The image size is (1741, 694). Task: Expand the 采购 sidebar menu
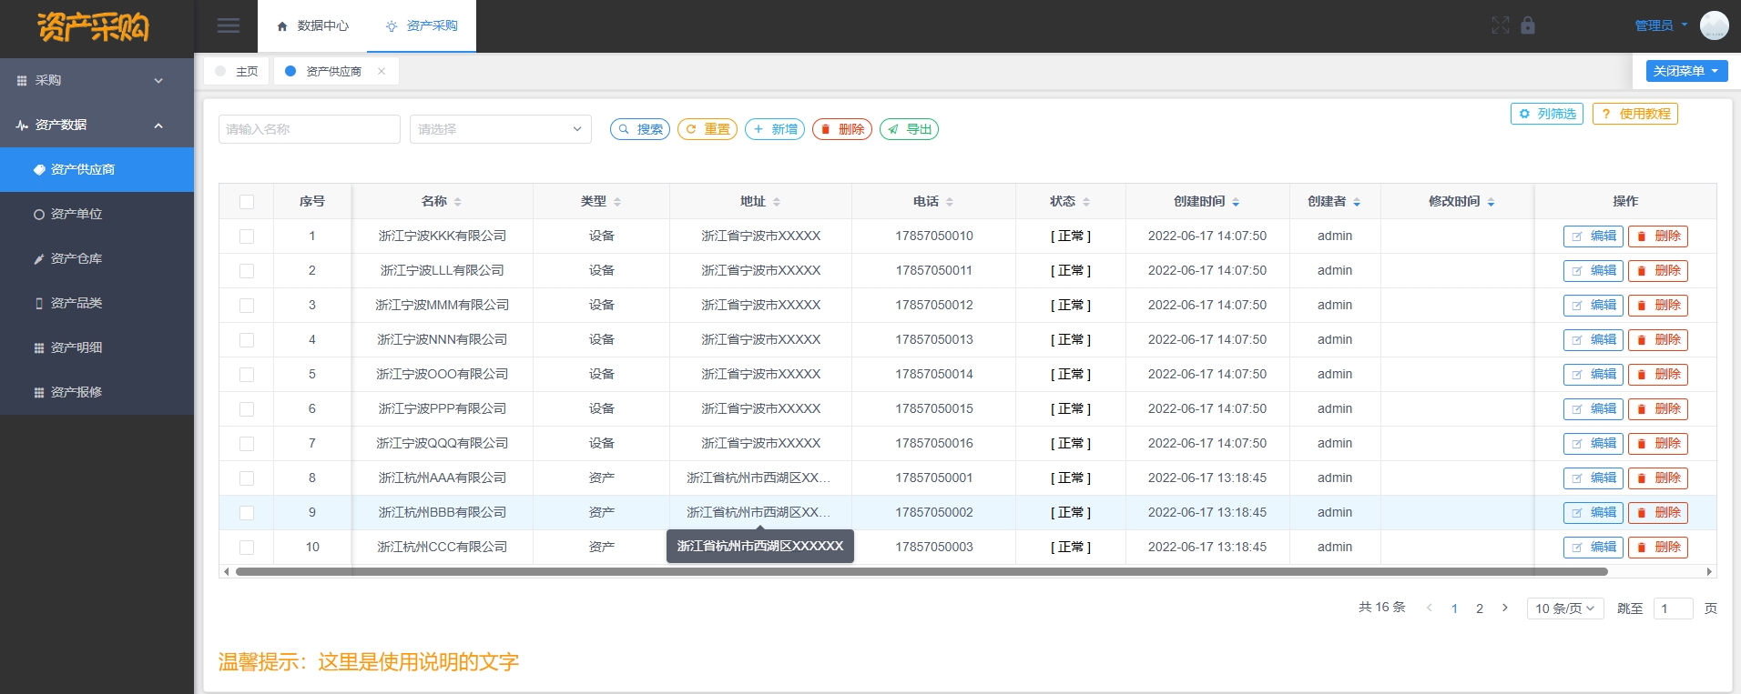point(97,80)
